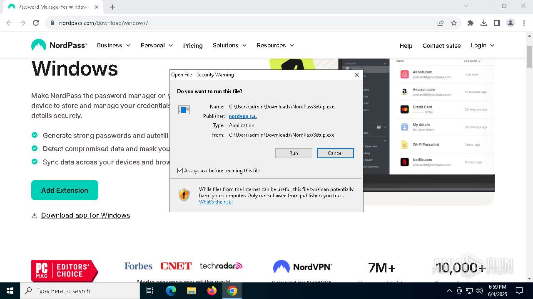Open the share page icon in address bar
Image resolution: width=533 pixels, height=299 pixels.
coord(441,23)
